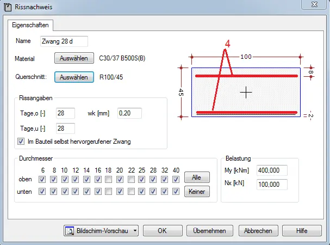Toggle oben diameter 8 checkbox
The height and width of the screenshot is (245, 330).
coord(53,180)
